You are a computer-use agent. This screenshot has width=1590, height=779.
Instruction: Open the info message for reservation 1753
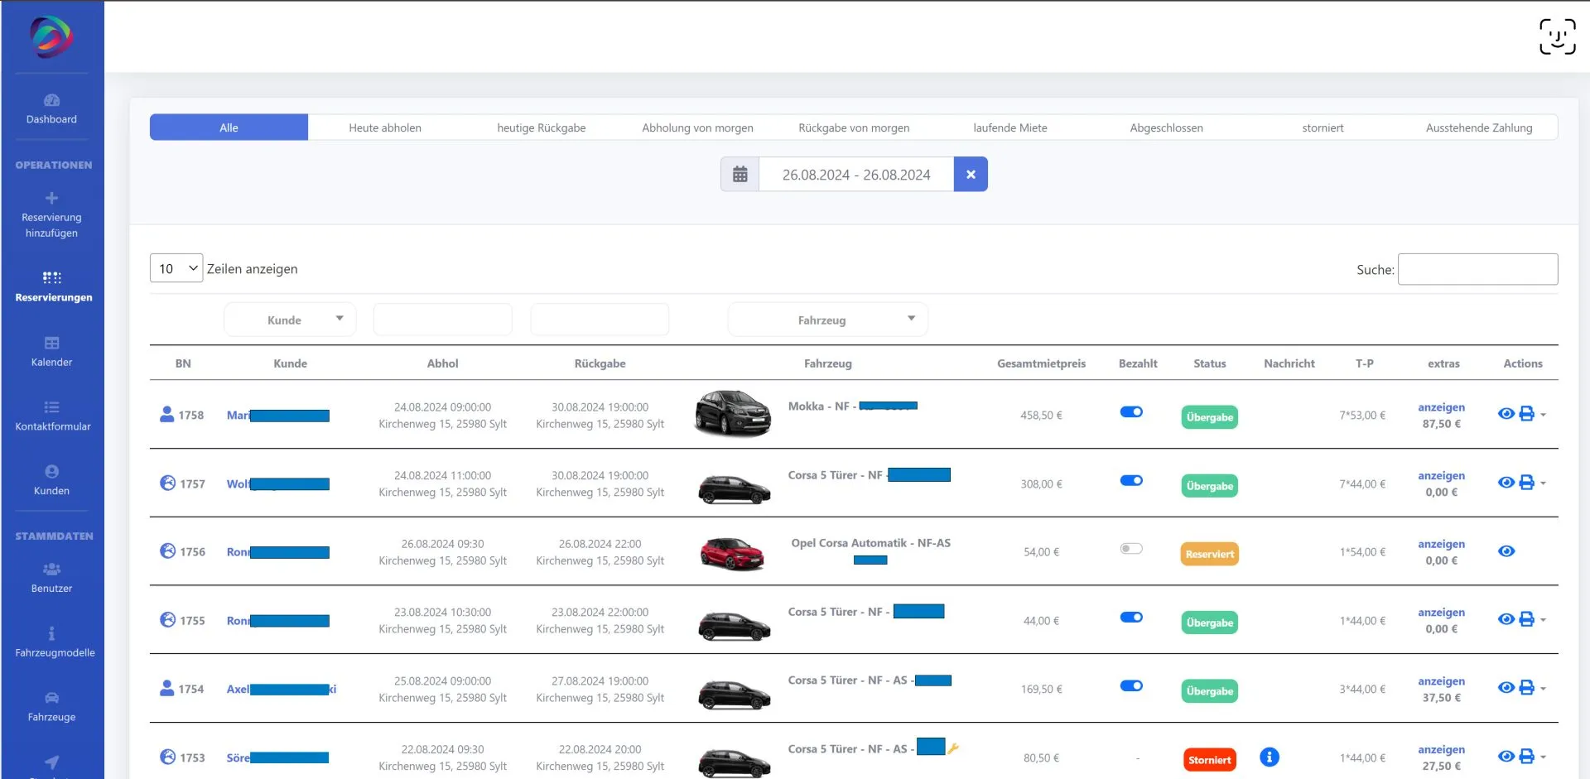(x=1269, y=757)
